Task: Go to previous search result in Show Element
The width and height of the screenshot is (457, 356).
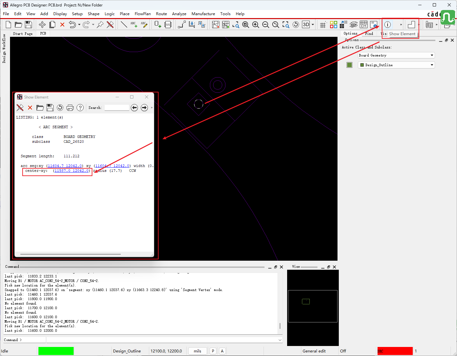Action: click(x=134, y=108)
